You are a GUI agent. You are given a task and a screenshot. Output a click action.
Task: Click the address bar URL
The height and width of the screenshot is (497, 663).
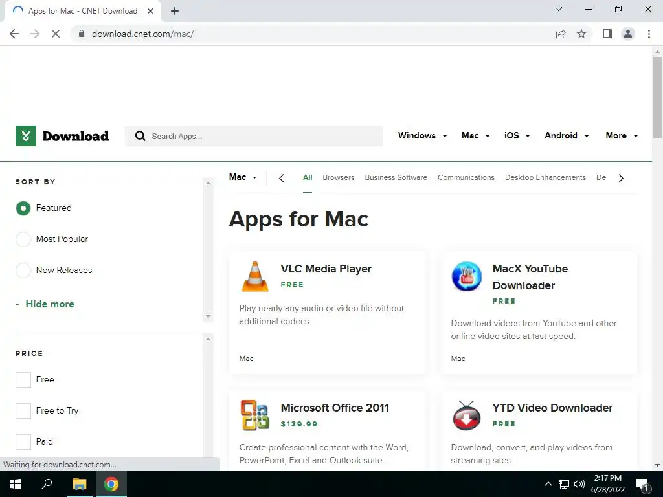[142, 34]
